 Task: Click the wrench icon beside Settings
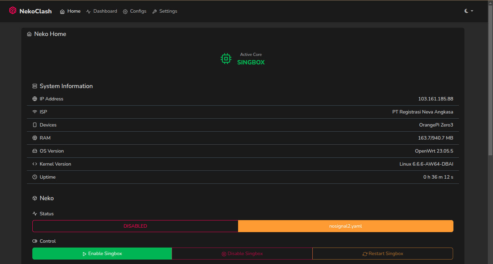(x=154, y=11)
